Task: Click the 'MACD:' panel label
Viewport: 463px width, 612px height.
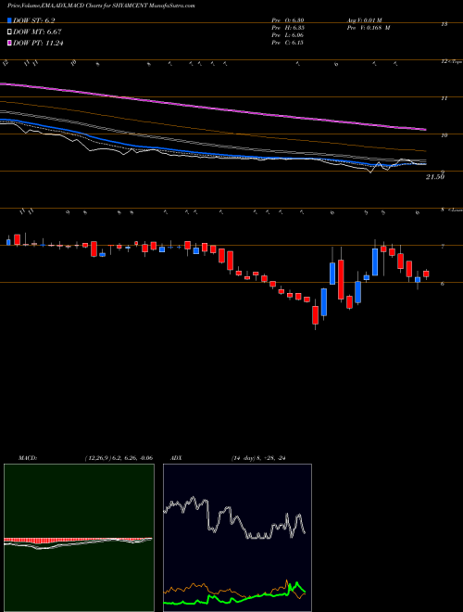Action: coord(28,458)
